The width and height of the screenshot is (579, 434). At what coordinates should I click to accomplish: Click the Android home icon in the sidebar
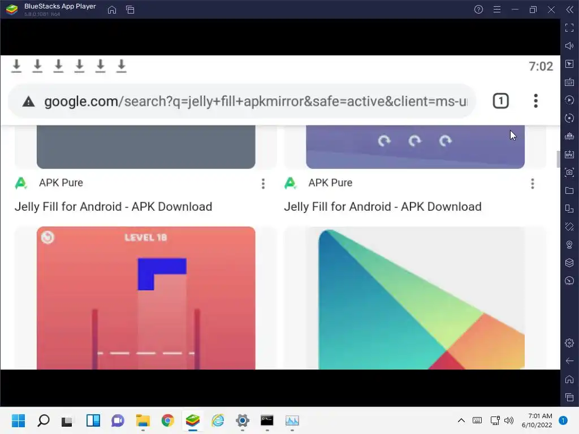[569, 379]
